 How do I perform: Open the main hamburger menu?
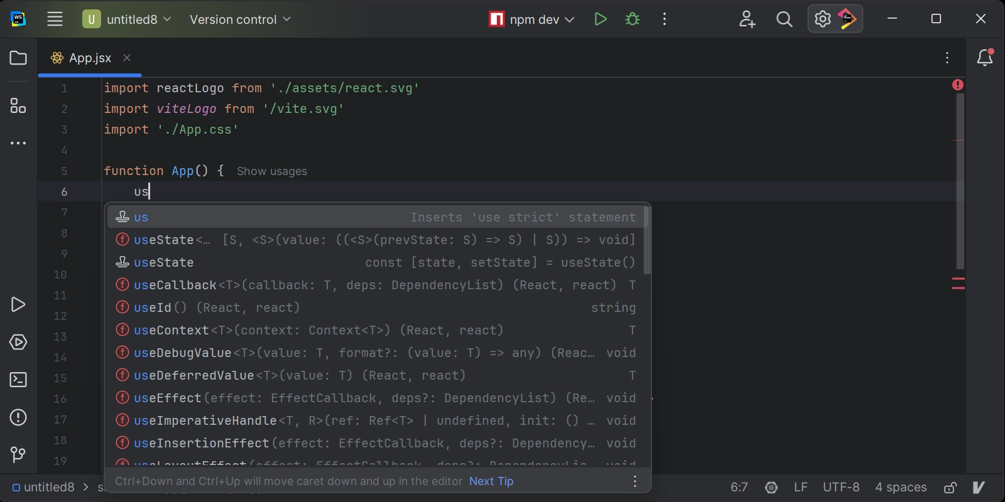click(x=55, y=19)
